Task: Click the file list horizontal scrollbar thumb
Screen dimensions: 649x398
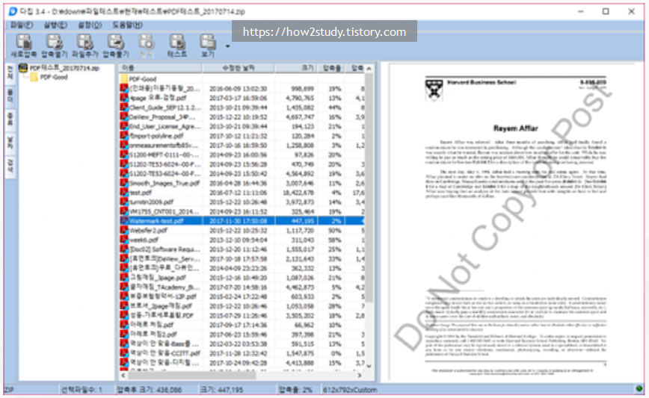Action: tap(191, 376)
